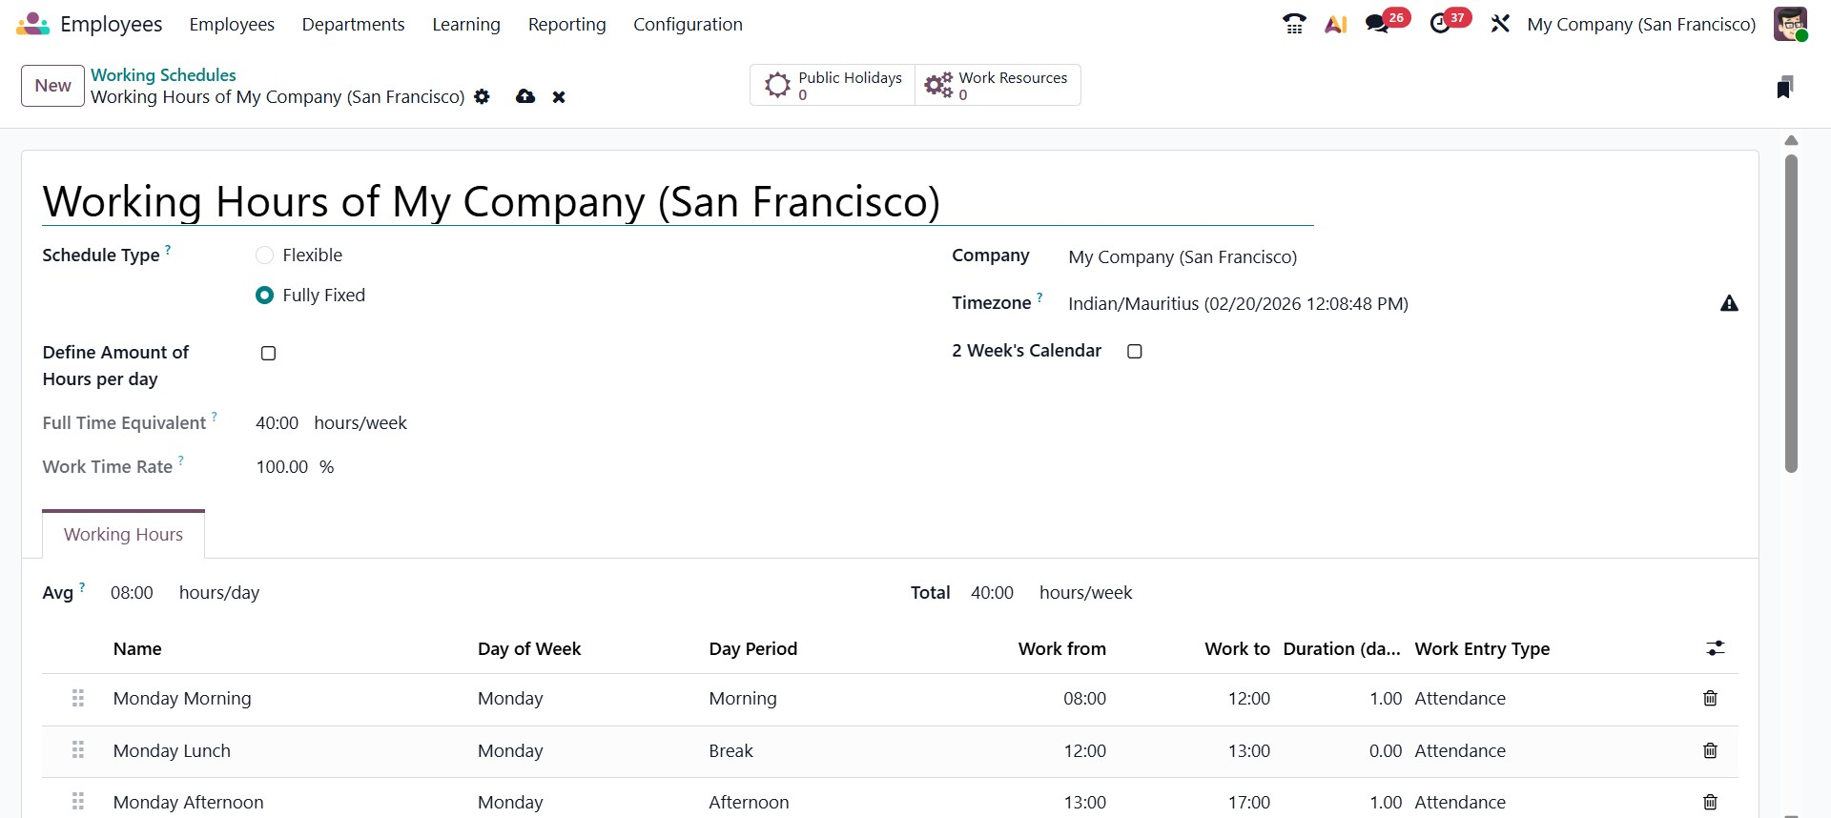Go to Working Schedules breadcrumb
The height and width of the screenshot is (818, 1831).
[x=163, y=74]
